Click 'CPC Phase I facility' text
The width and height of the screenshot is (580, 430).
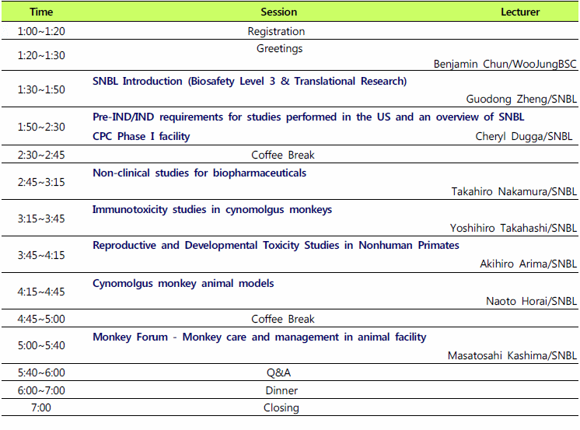(x=141, y=136)
